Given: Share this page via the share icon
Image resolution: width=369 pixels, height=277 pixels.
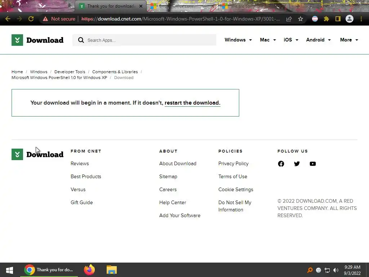Looking at the screenshot, I should tap(289, 19).
